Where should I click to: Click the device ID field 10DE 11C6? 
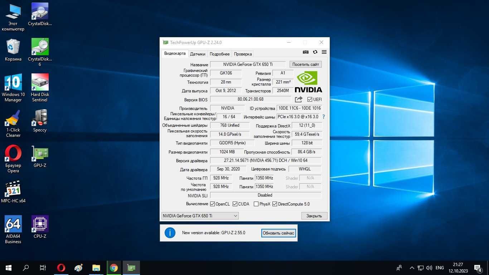300,108
